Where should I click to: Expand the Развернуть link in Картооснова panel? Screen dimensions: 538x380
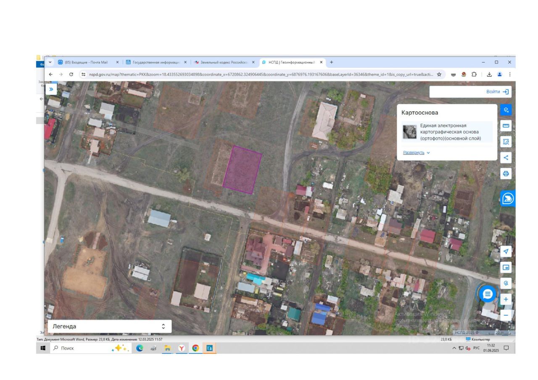click(x=417, y=152)
